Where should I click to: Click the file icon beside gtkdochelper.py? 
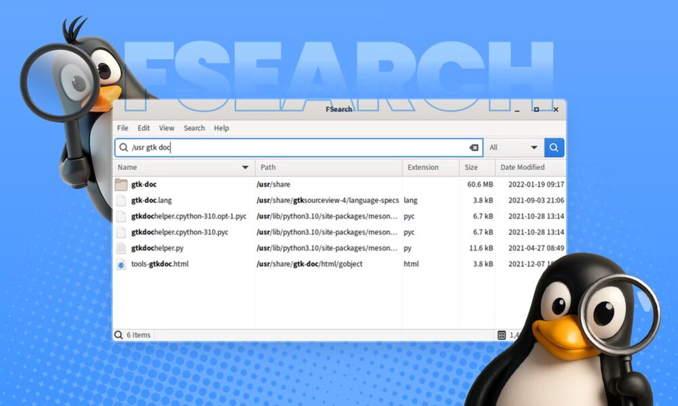(x=121, y=248)
